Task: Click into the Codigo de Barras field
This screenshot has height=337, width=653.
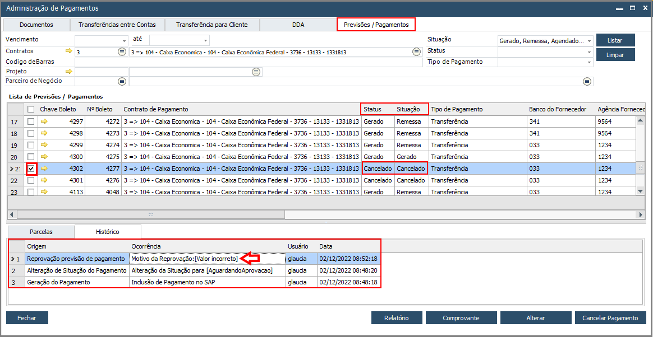Action: click(x=249, y=62)
